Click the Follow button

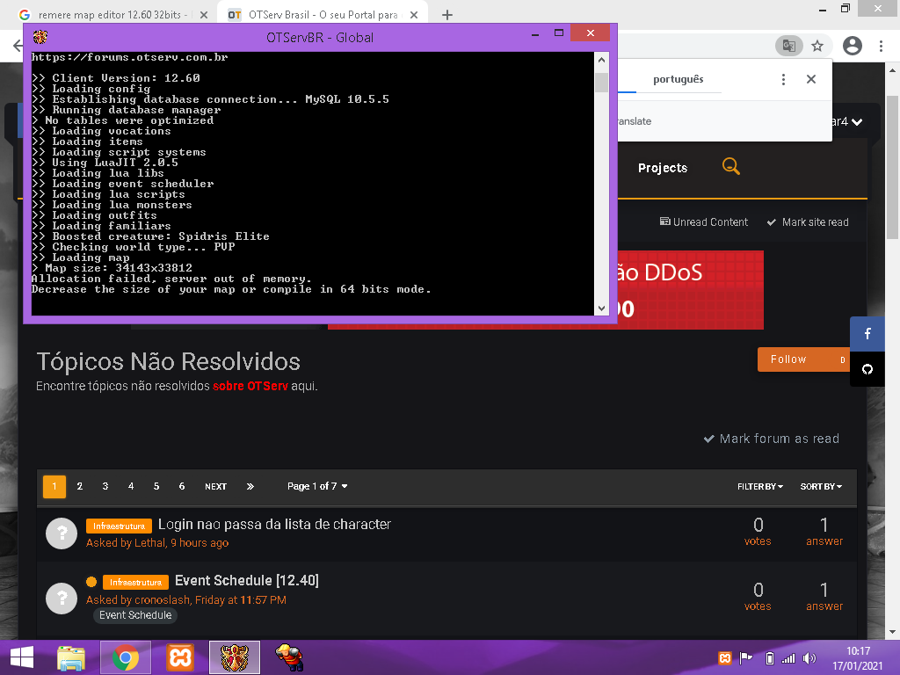pyautogui.click(x=803, y=359)
